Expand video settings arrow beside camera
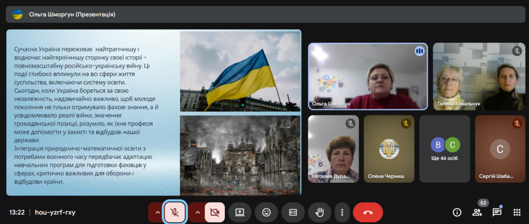 click(197, 212)
